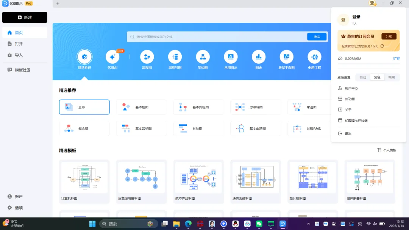Open the 打开 sidebar item
This screenshot has width=409, height=230.
(25, 44)
